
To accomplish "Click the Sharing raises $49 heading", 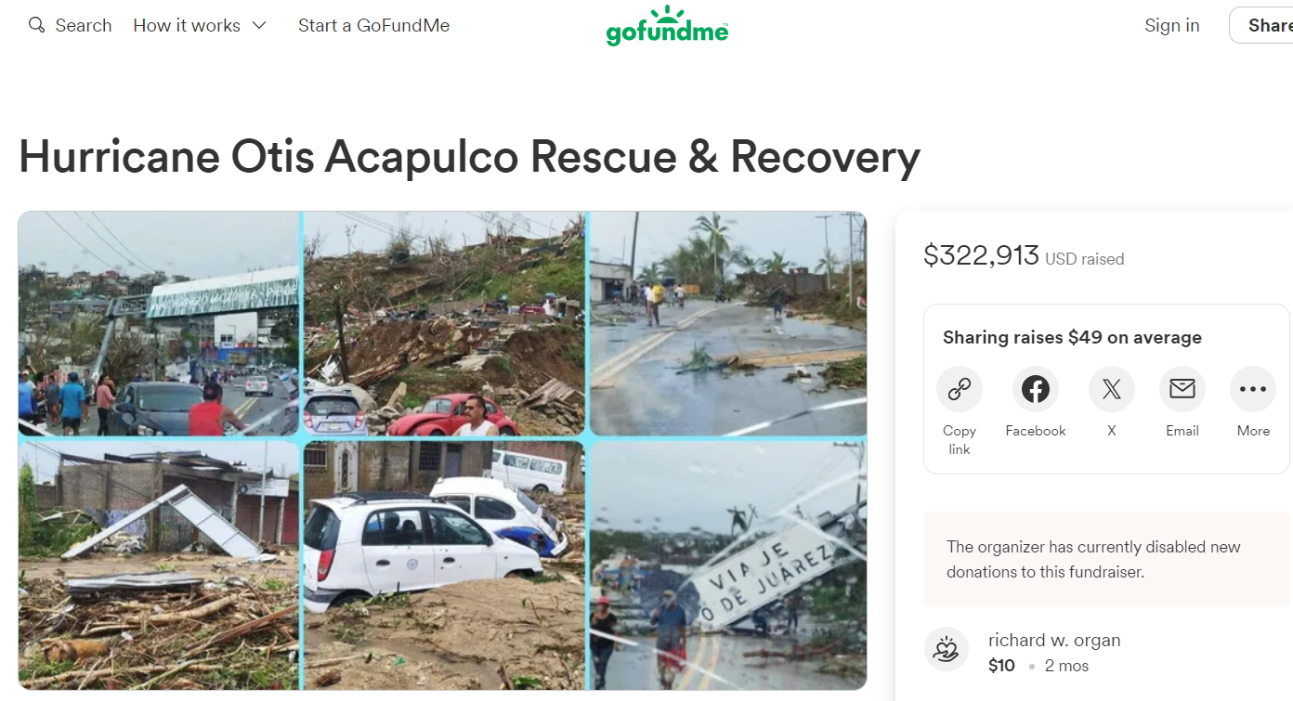I will [1072, 337].
